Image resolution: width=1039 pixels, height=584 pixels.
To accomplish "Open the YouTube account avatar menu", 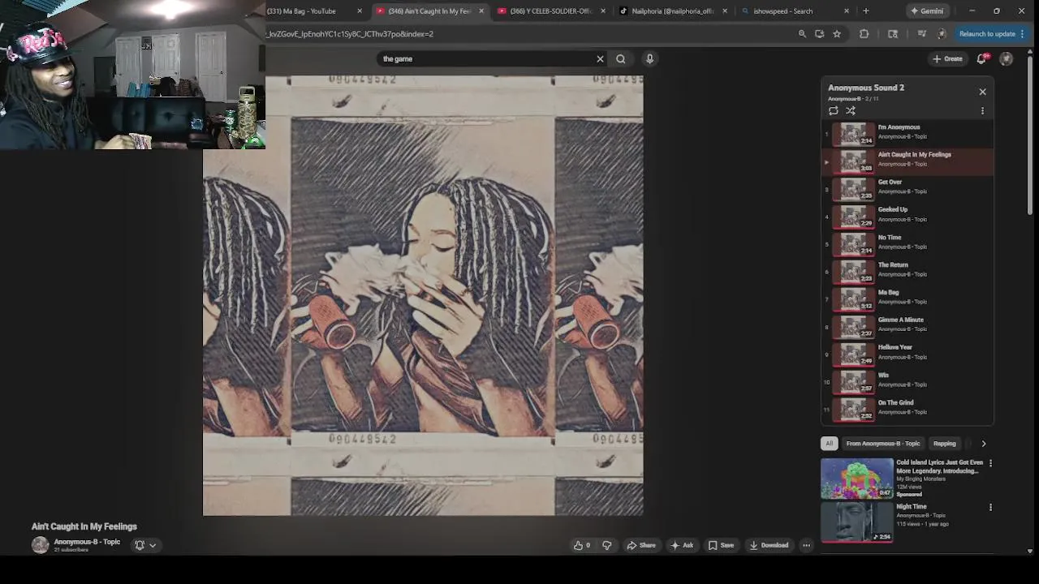I will pos(1007,58).
